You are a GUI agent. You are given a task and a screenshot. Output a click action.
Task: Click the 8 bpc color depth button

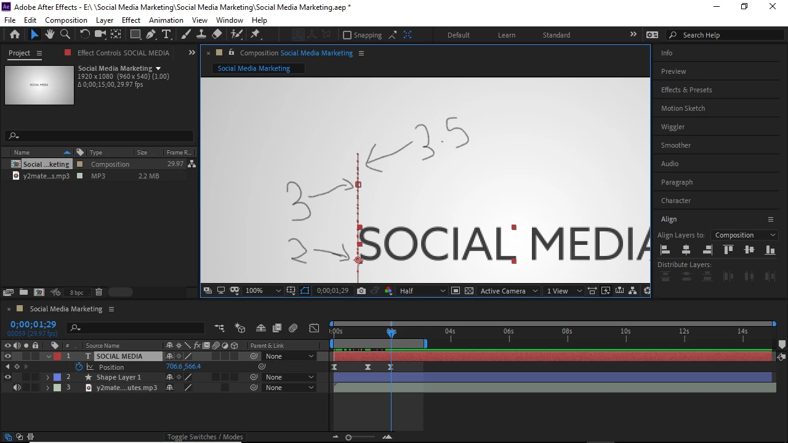coord(76,292)
